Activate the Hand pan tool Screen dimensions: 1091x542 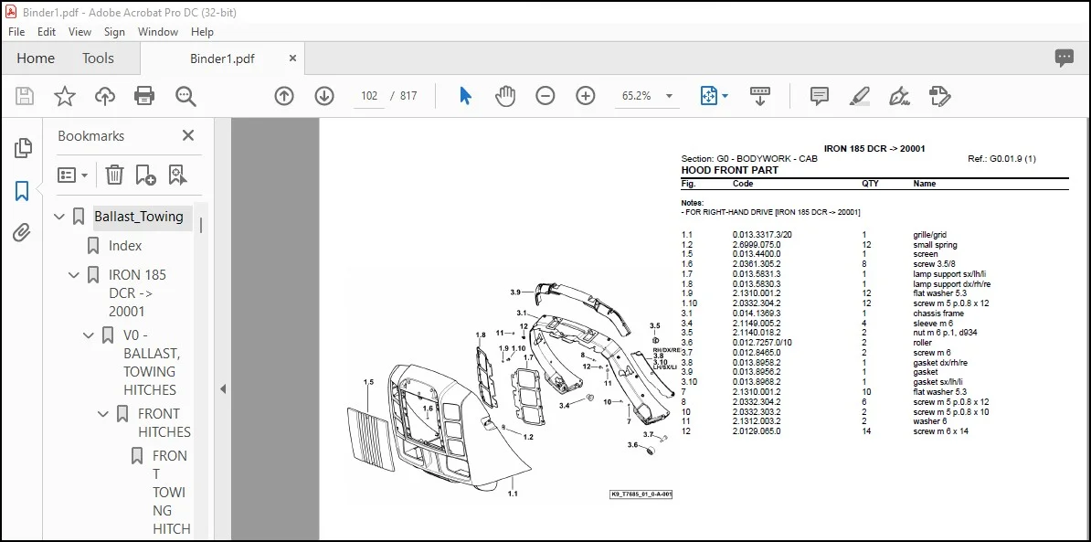tap(505, 96)
